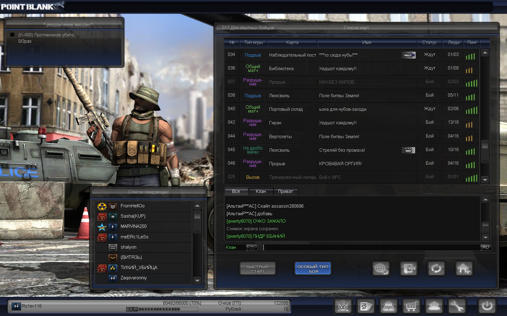Screen dimensions: 507x316
Task: Click the Особый тип боя button
Action: tap(313, 269)
